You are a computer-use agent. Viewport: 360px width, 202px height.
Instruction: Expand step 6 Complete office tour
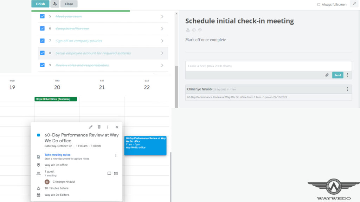pos(162,28)
